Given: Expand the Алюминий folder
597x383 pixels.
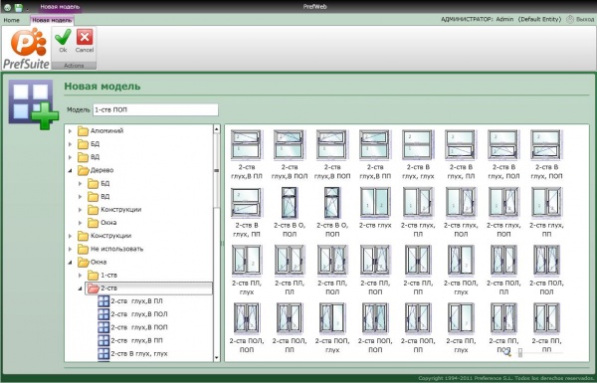Looking at the screenshot, I should pos(70,131).
